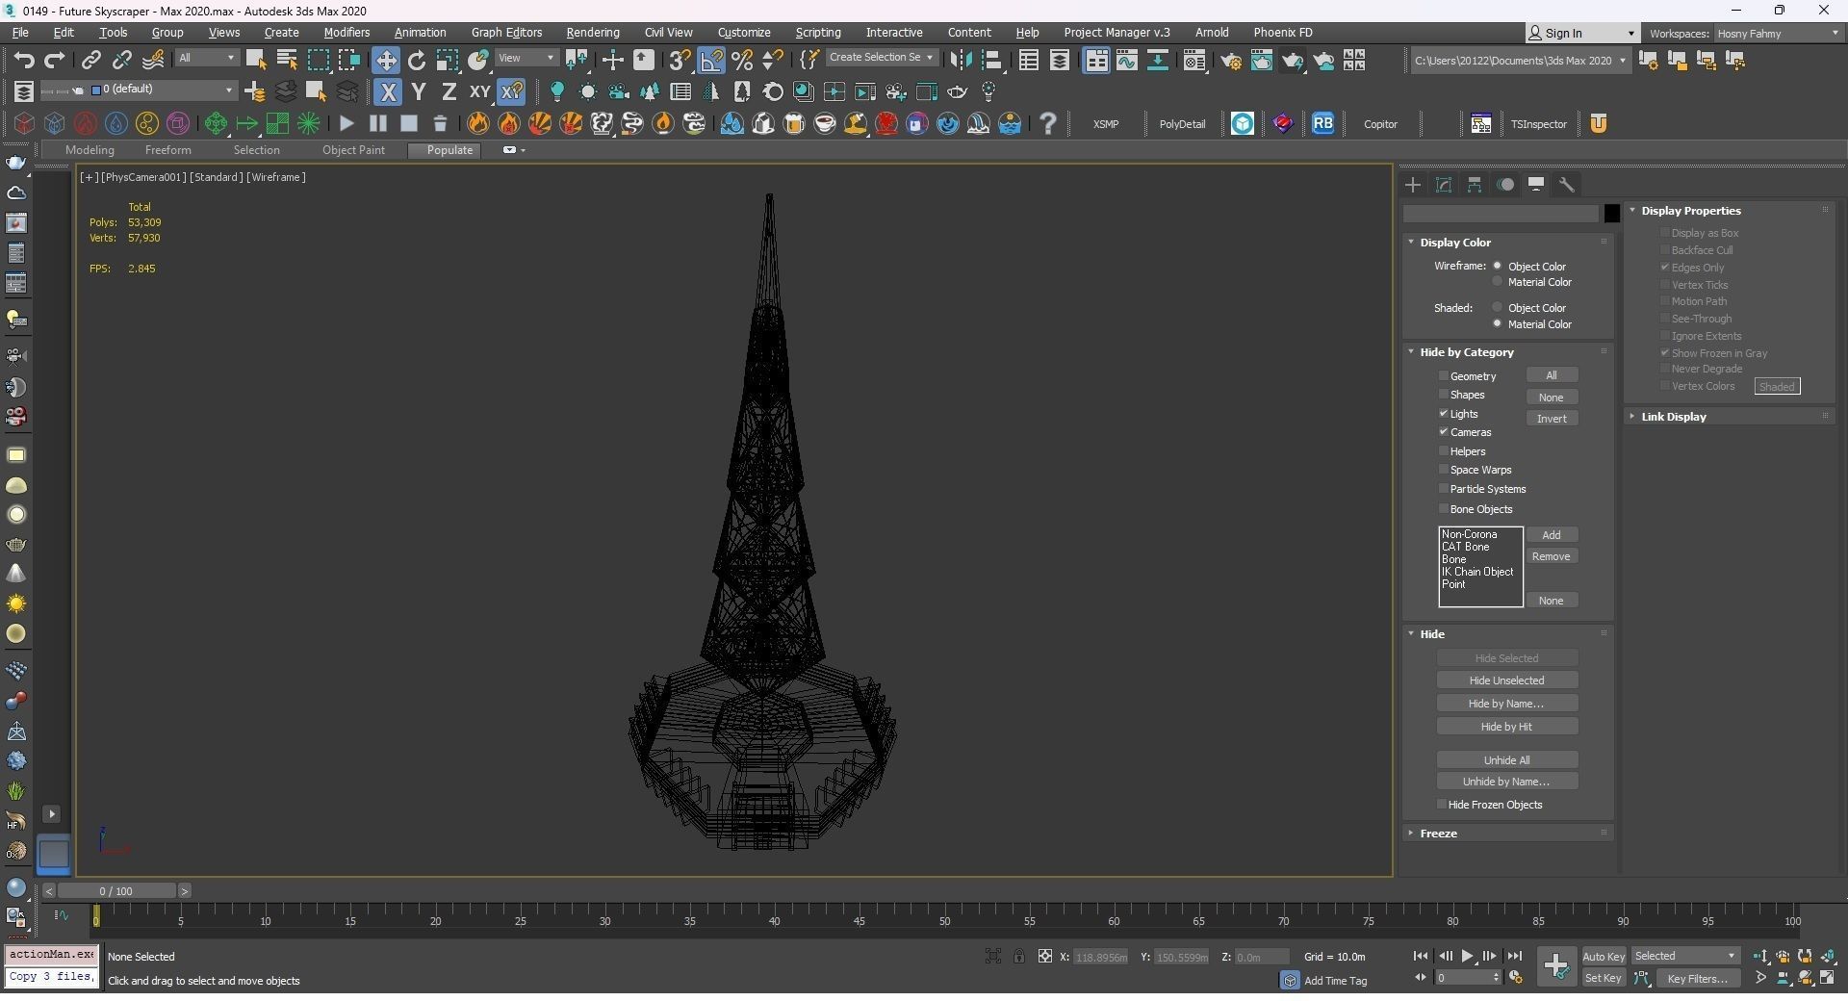This screenshot has height=1001, width=1848.
Task: Go to the end frame
Action: (1514, 956)
